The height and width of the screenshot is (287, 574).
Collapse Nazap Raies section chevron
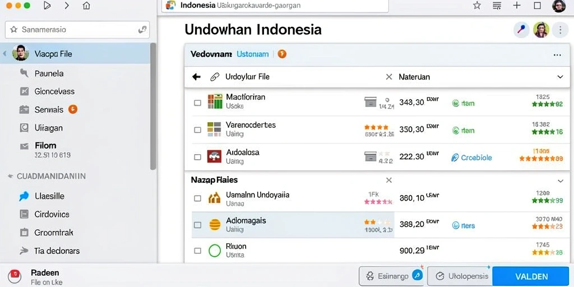(x=560, y=181)
